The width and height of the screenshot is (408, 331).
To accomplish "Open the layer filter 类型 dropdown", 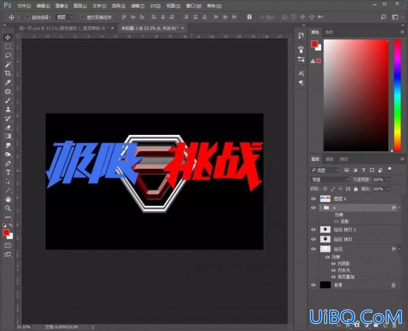I will click(x=325, y=170).
